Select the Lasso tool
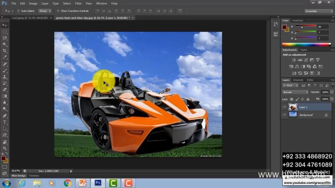Image resolution: width=335 pixels, height=188 pixels. [5, 38]
